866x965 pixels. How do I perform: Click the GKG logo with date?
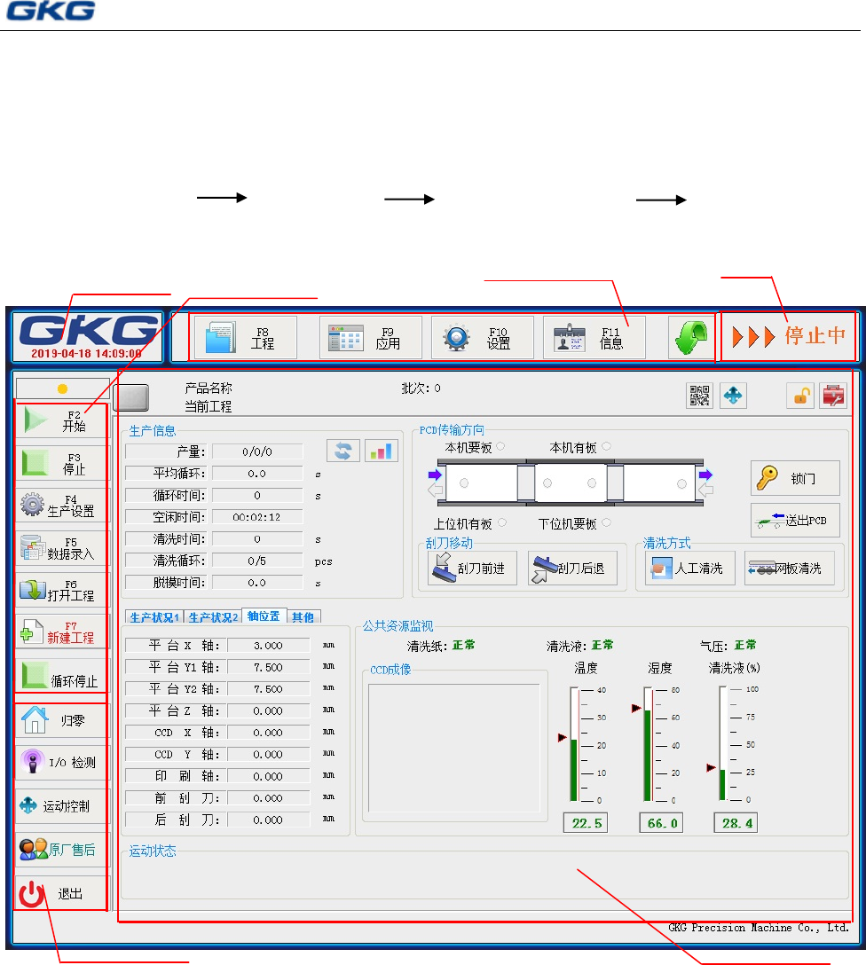[88, 337]
